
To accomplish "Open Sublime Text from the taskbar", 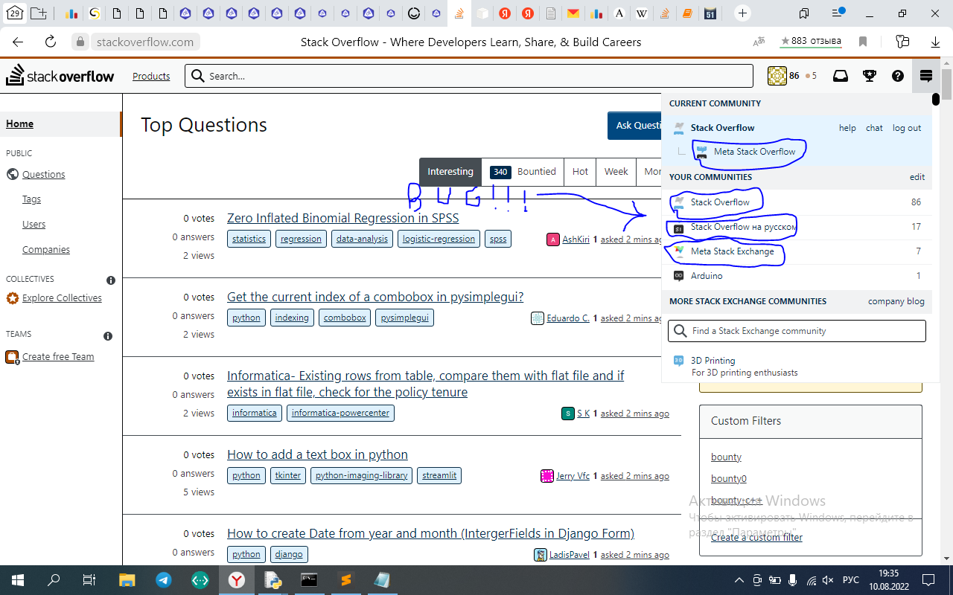I will click(345, 580).
